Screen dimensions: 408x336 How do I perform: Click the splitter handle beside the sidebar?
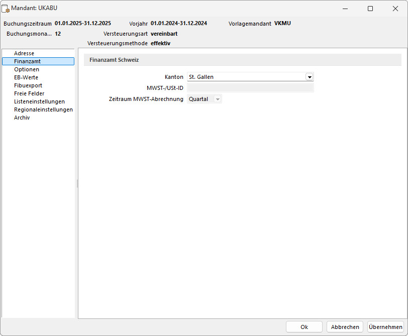pos(77,184)
